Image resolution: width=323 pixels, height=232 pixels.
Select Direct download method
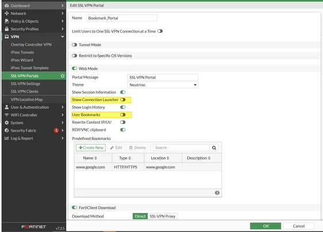point(140,216)
